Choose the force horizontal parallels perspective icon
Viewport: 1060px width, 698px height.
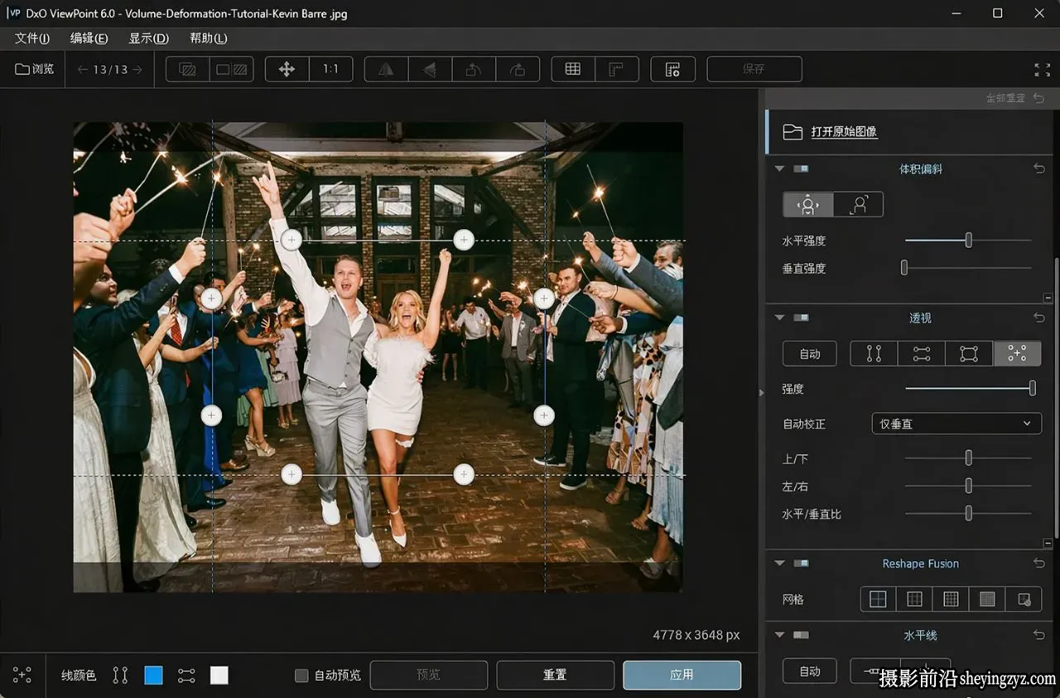[922, 354]
